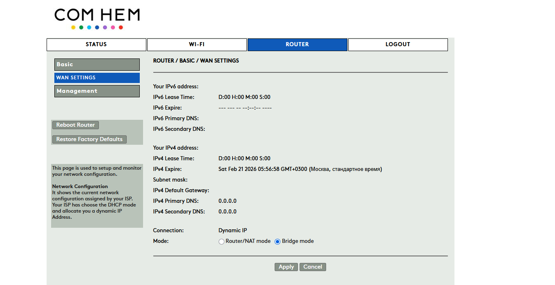
Task: Click the dark blue dot under the logo
Action: [x=97, y=27]
